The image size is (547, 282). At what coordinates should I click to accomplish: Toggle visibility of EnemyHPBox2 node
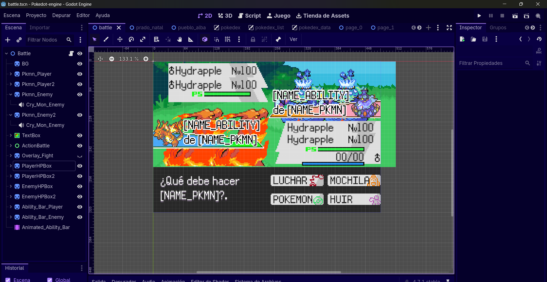click(x=80, y=197)
